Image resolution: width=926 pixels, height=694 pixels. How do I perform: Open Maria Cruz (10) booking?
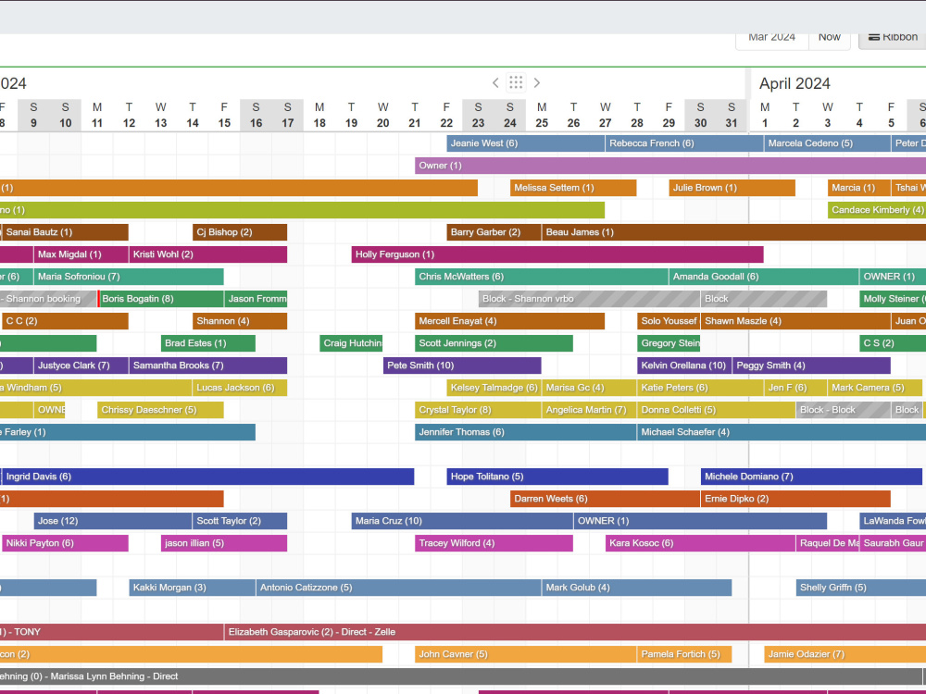click(x=462, y=521)
